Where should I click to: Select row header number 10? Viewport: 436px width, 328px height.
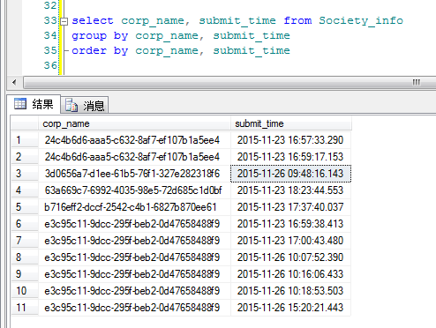[x=25, y=291]
